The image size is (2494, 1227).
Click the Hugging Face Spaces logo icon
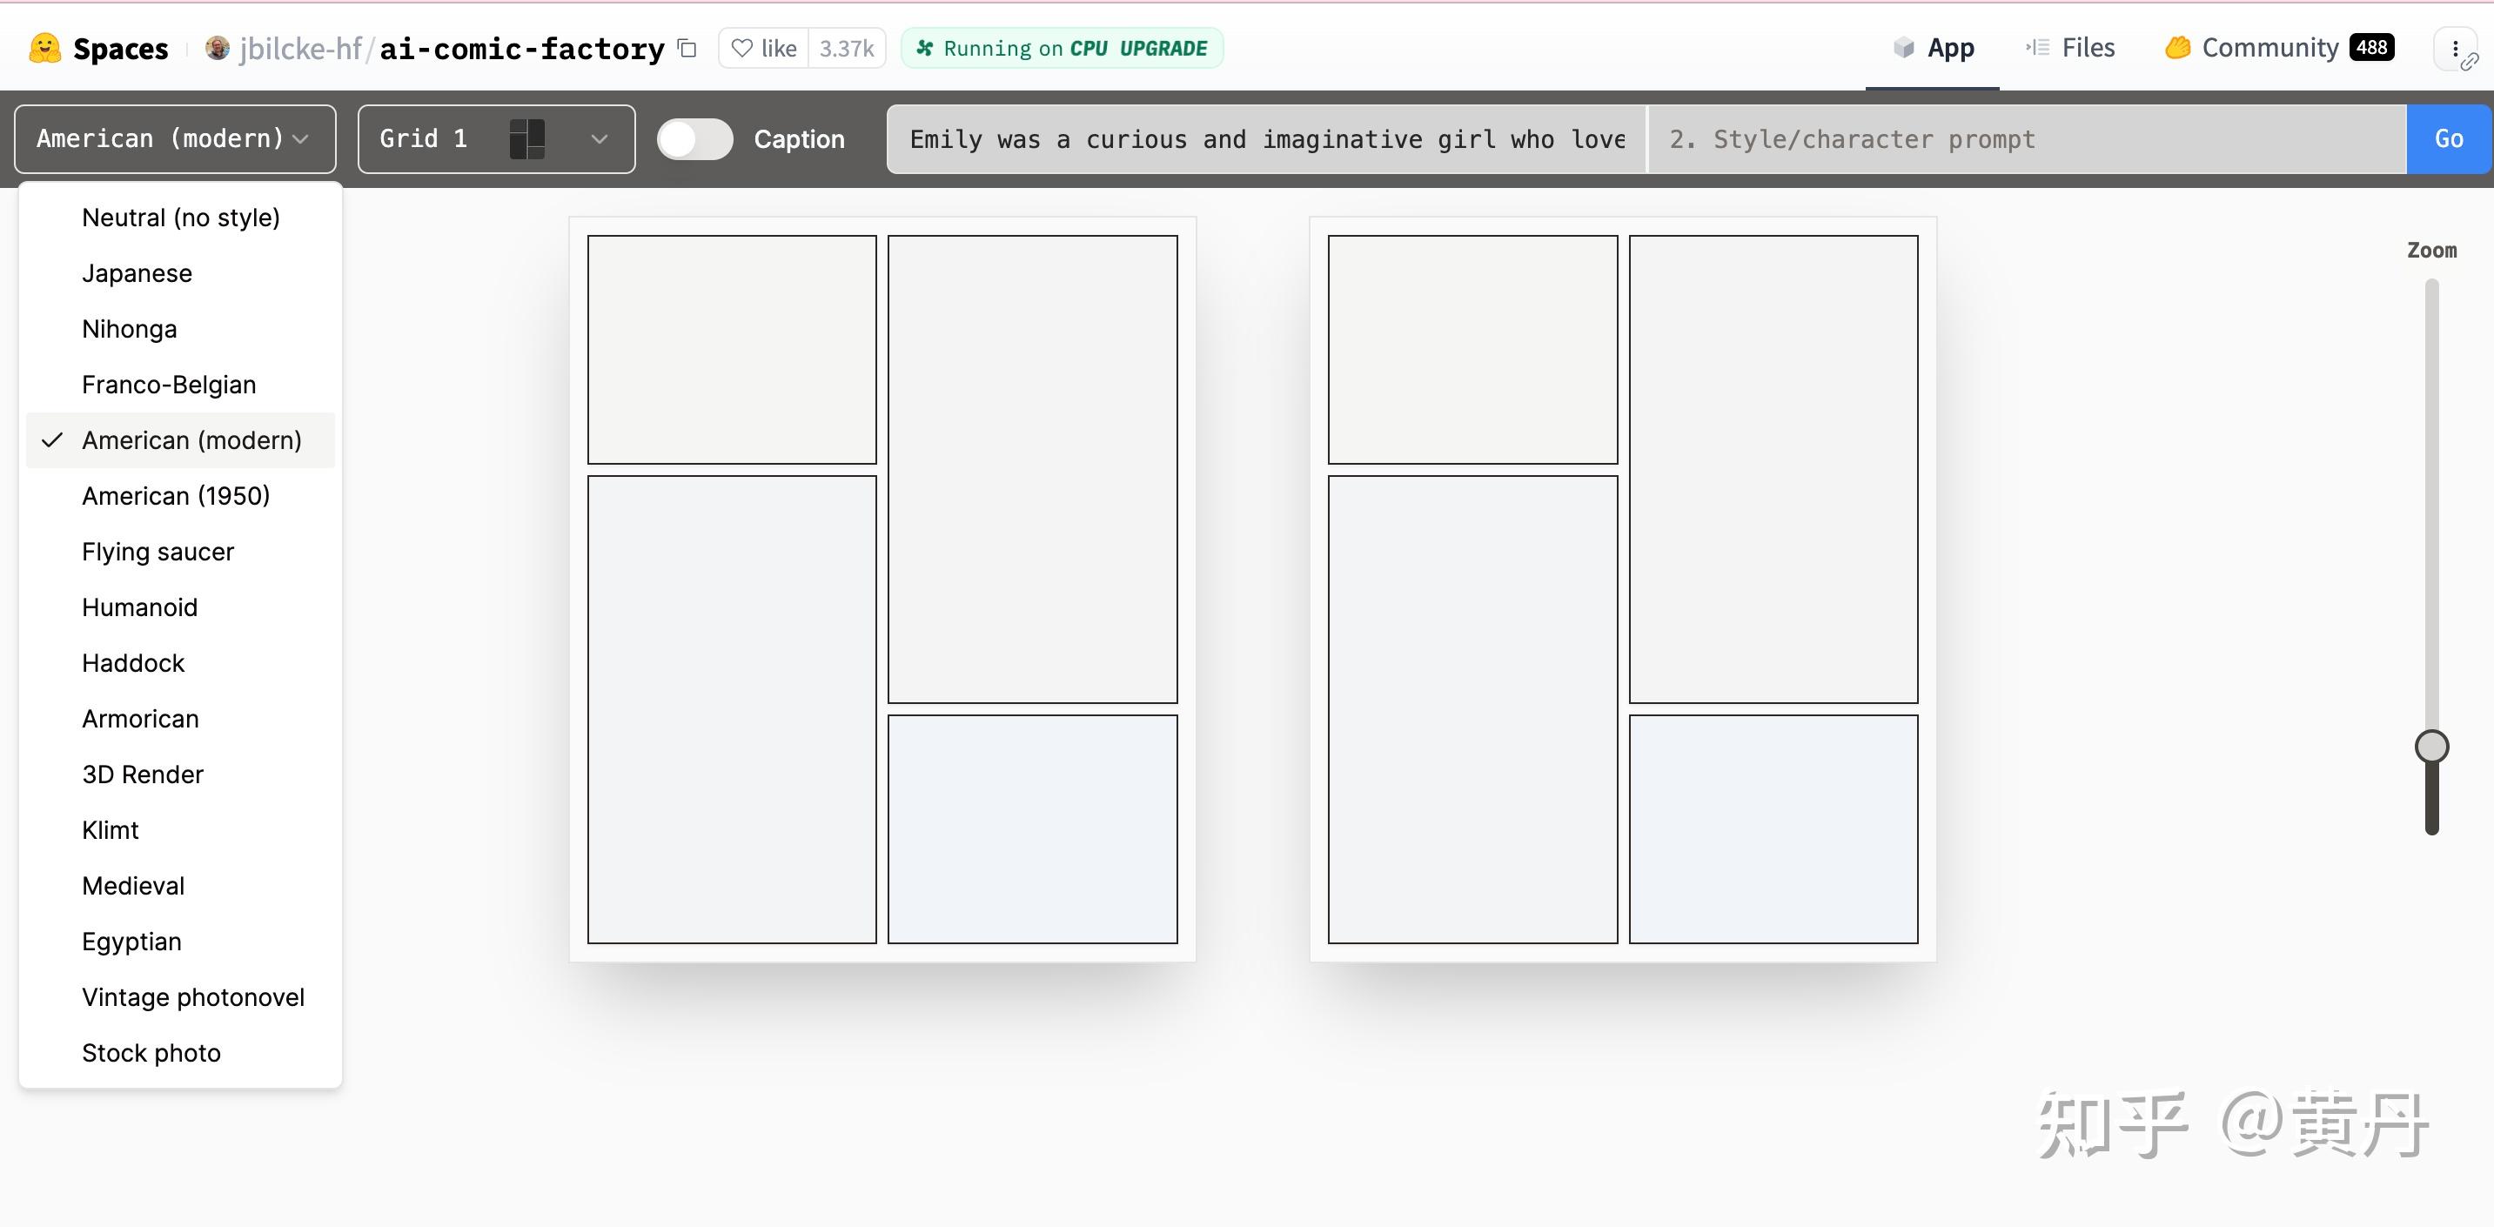44,49
